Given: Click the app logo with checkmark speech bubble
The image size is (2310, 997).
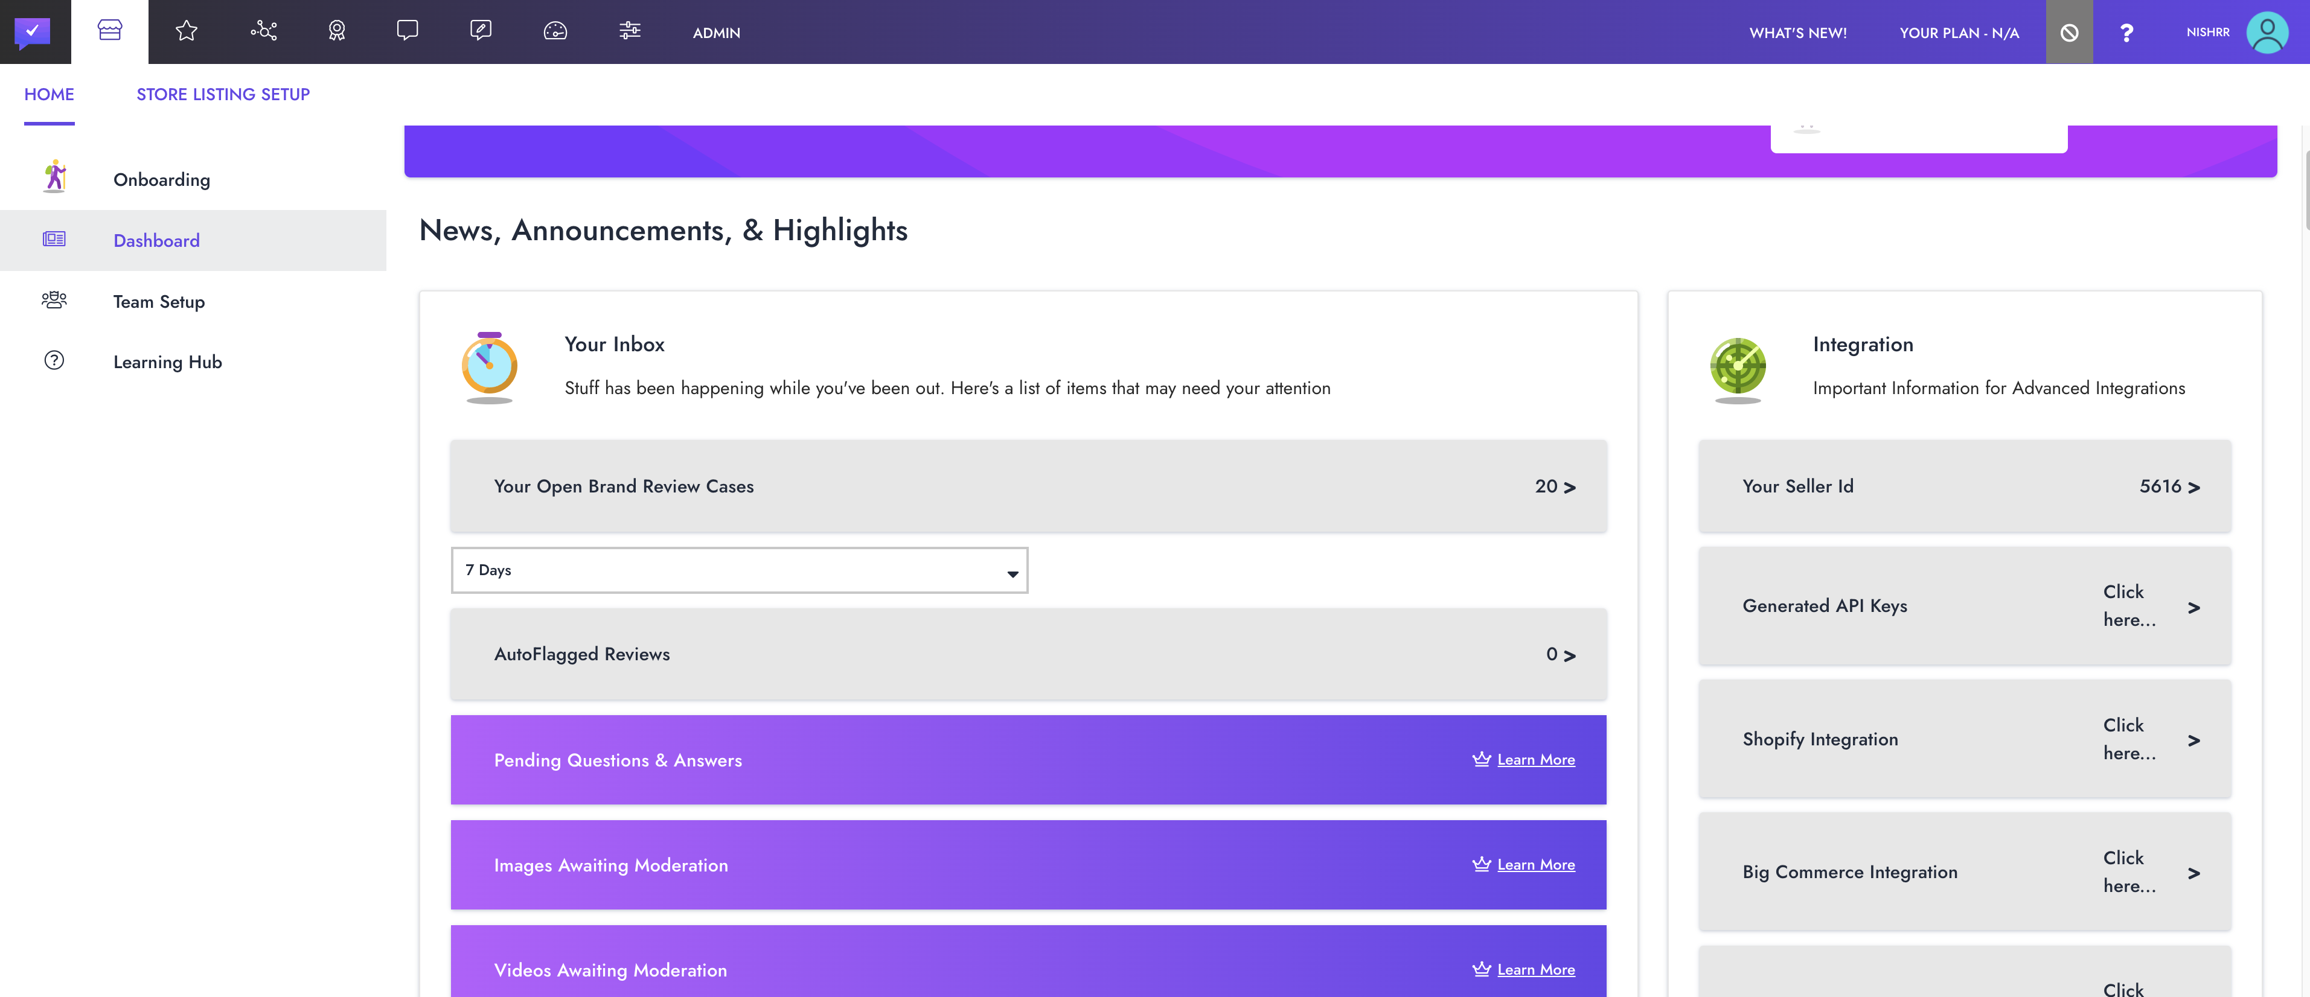Looking at the screenshot, I should (x=32, y=32).
